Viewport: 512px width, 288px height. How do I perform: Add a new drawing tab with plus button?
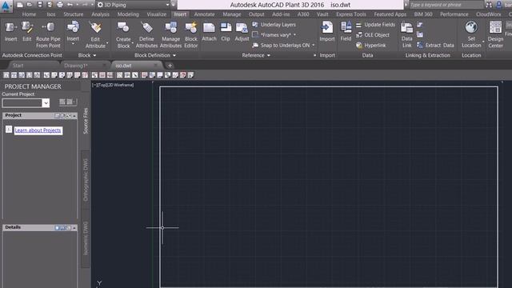coord(170,66)
